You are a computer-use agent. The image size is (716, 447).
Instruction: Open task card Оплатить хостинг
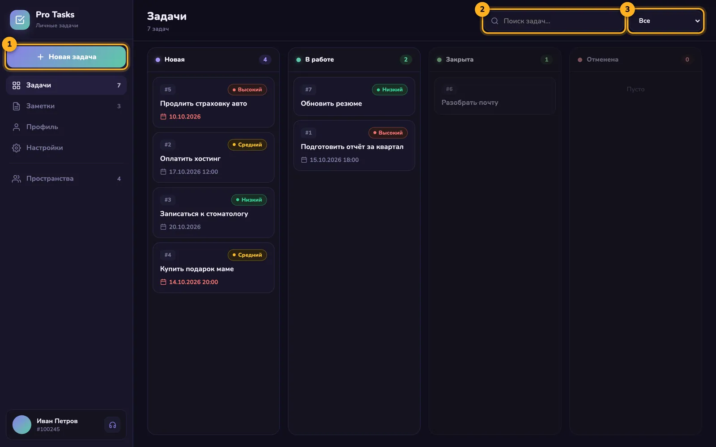coord(213,157)
